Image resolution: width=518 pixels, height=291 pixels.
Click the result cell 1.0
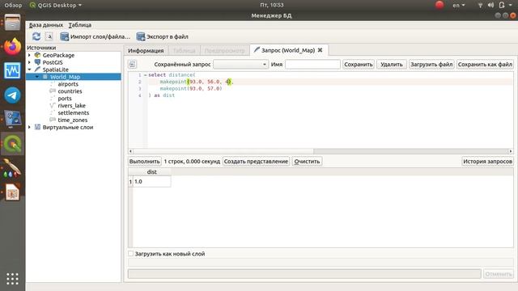pos(151,181)
